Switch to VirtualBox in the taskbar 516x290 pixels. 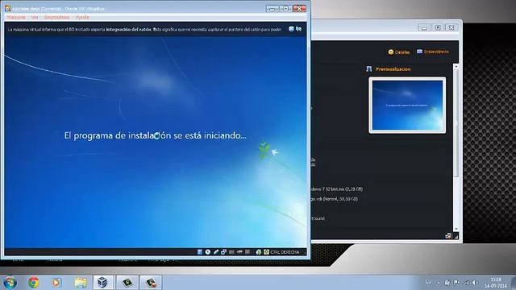pos(103,283)
